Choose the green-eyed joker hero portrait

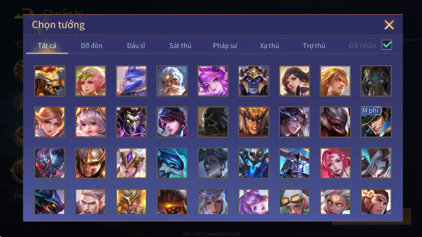131,122
